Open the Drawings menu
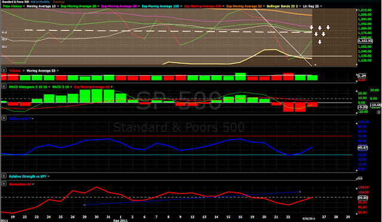This screenshot has width=382, height=222. tap(58, 2)
